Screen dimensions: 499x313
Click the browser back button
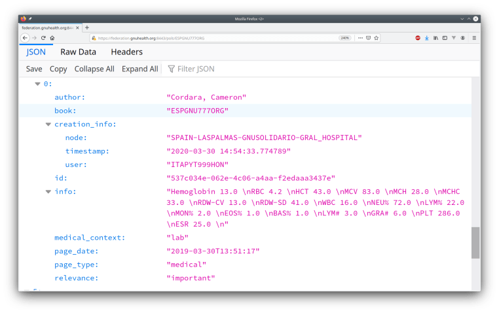[x=26, y=38]
